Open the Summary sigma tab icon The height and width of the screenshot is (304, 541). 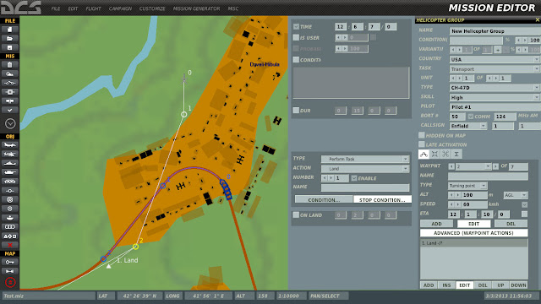[456, 154]
